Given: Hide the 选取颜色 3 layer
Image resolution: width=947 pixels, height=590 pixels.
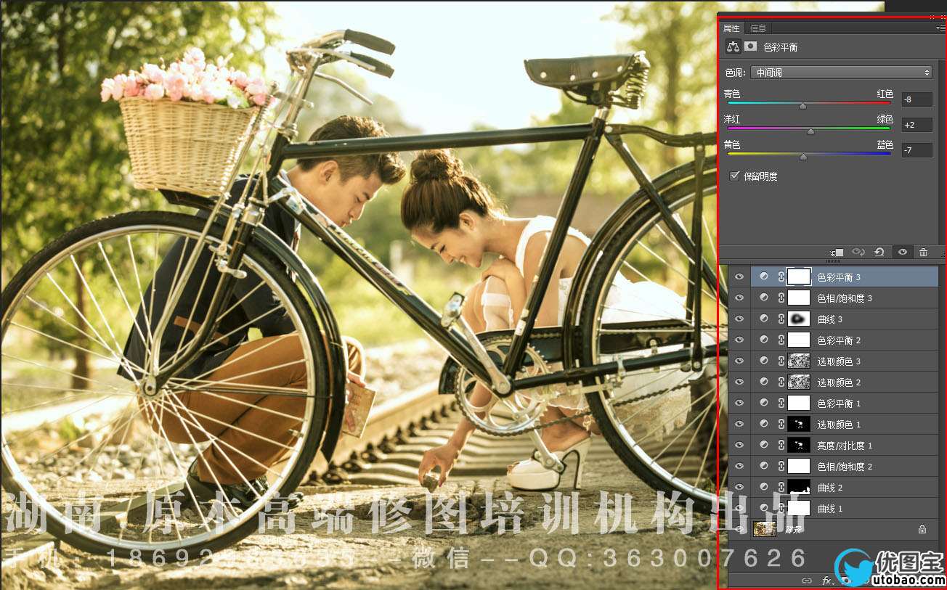Looking at the screenshot, I should click(739, 361).
